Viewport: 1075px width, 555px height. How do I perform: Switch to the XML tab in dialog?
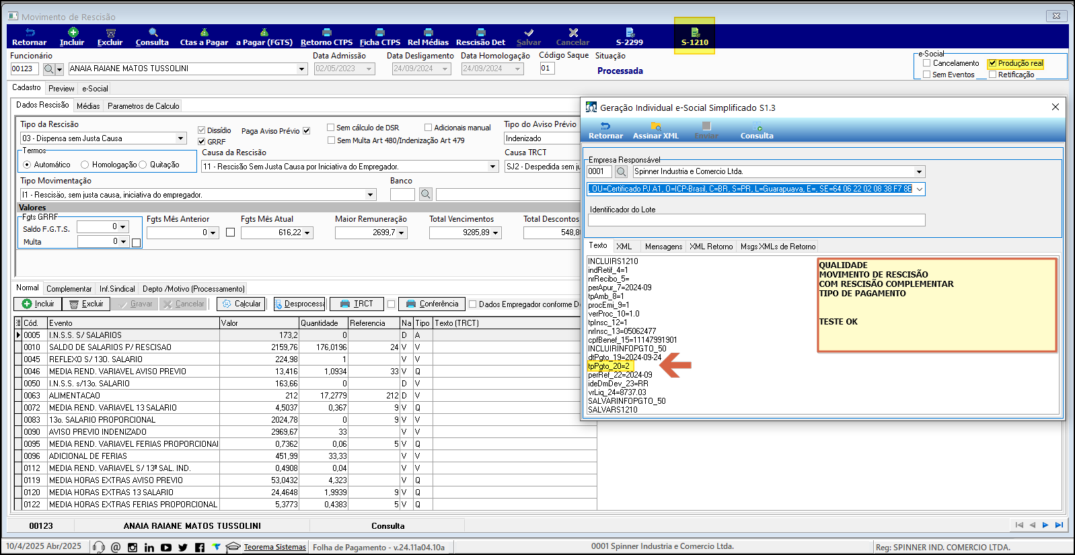pos(624,247)
